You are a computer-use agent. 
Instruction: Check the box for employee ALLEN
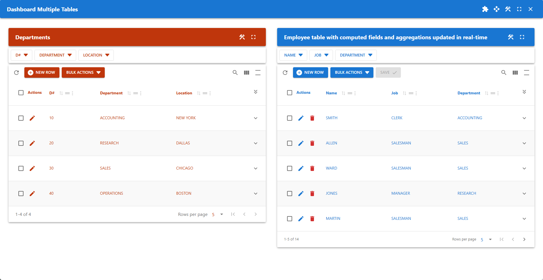point(289,143)
